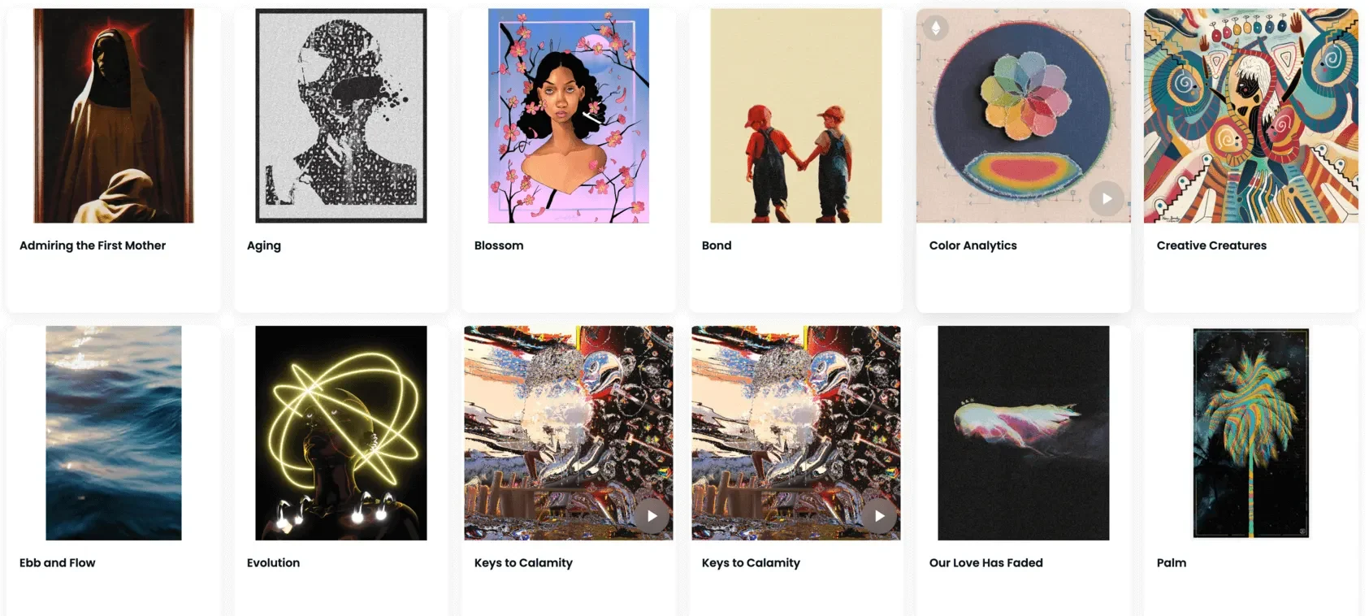Click the Palm title text
Viewport: 1369px width, 616px height.
[x=1172, y=562]
